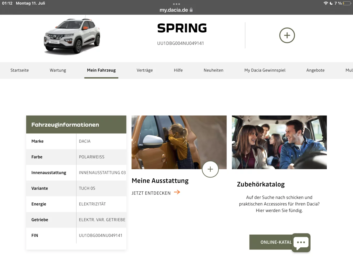Viewport: 353px width, 265px height.
Task: Tap the my.dacia.de address bar
Action: (x=177, y=10)
